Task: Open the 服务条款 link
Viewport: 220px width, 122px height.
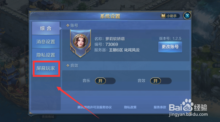Action: click(x=160, y=107)
